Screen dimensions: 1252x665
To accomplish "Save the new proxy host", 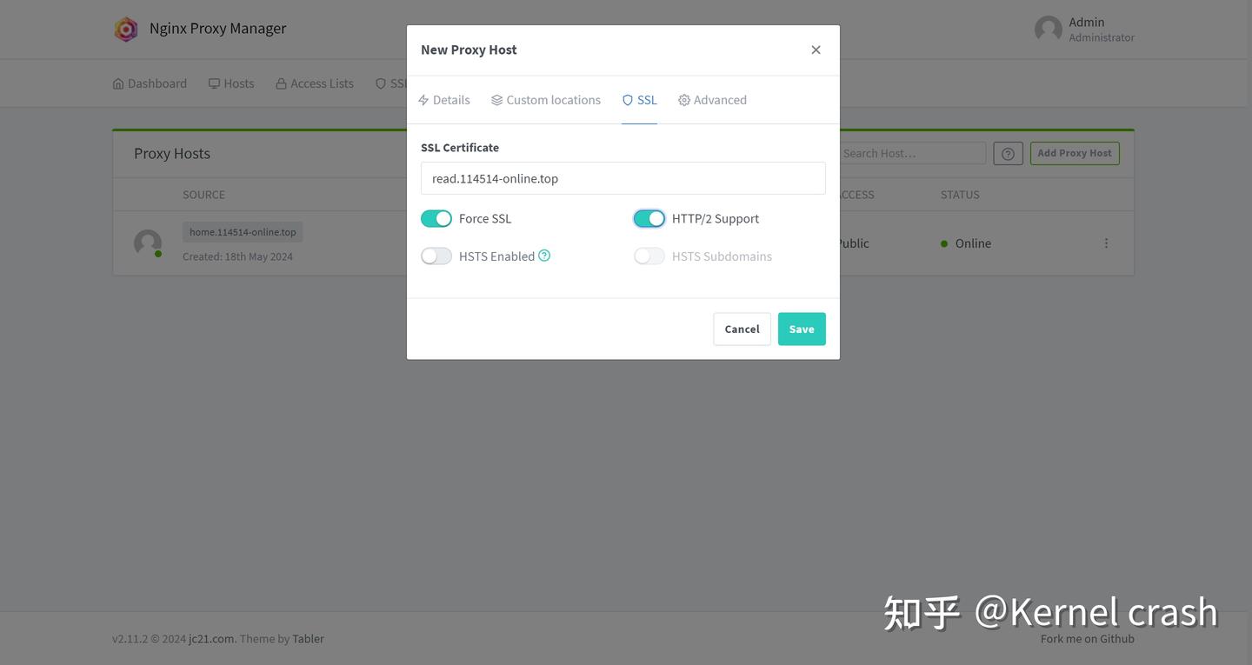I will pos(802,329).
